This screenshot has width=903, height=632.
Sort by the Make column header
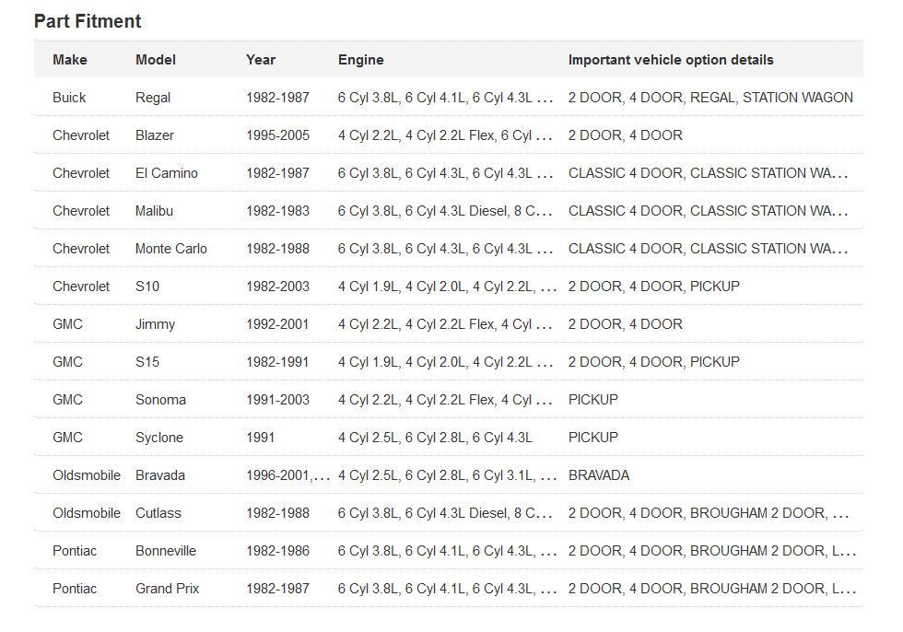[x=70, y=60]
